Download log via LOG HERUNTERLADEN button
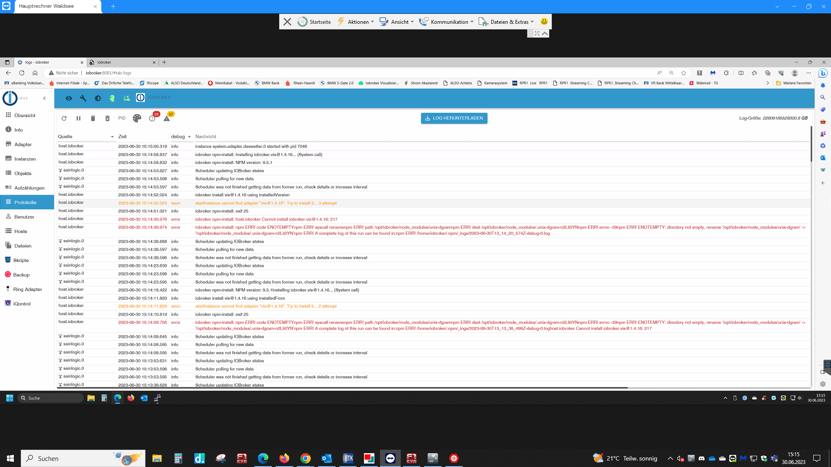The height and width of the screenshot is (467, 831). [454, 118]
